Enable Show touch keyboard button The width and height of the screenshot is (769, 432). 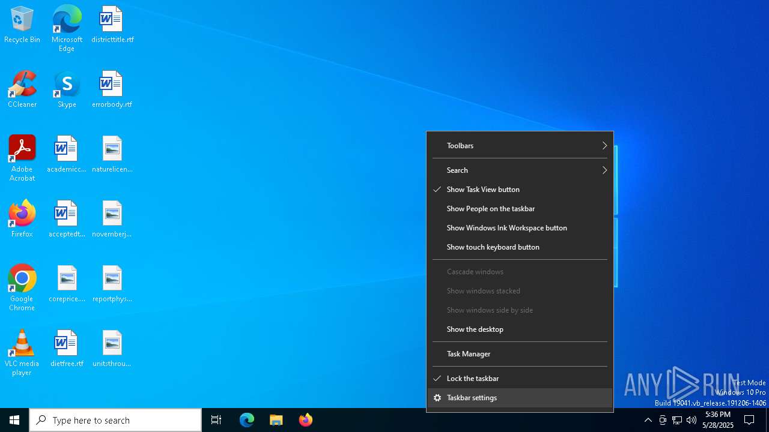pos(520,247)
